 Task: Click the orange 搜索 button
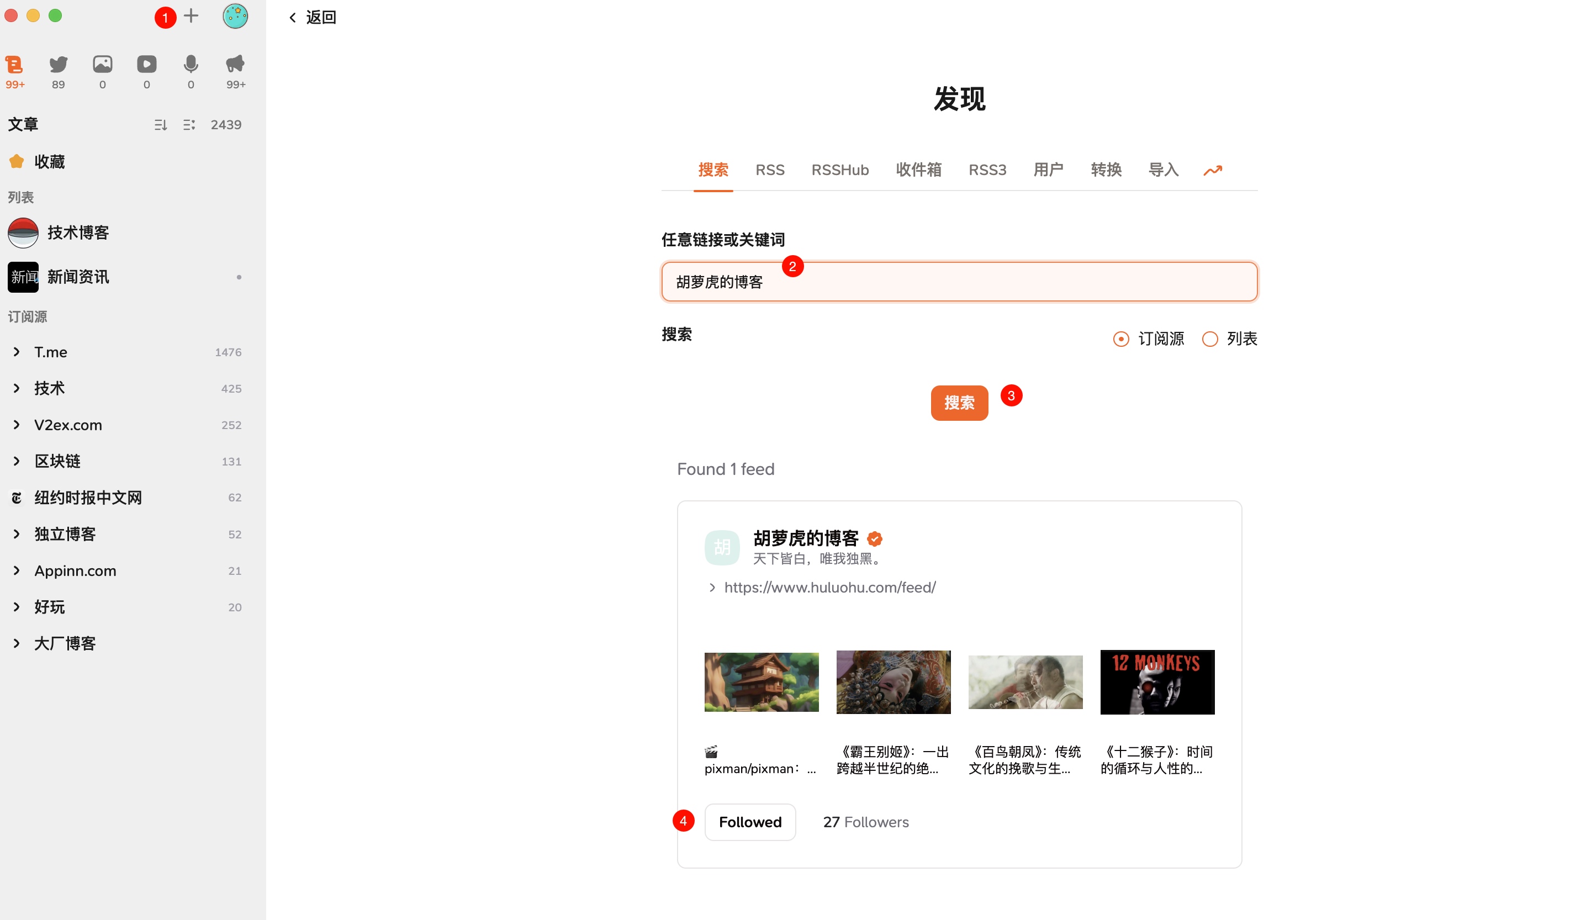click(959, 403)
